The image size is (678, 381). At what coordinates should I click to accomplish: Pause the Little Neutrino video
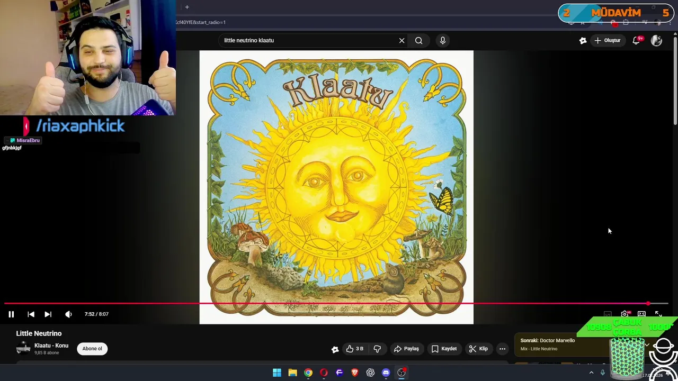[11, 314]
